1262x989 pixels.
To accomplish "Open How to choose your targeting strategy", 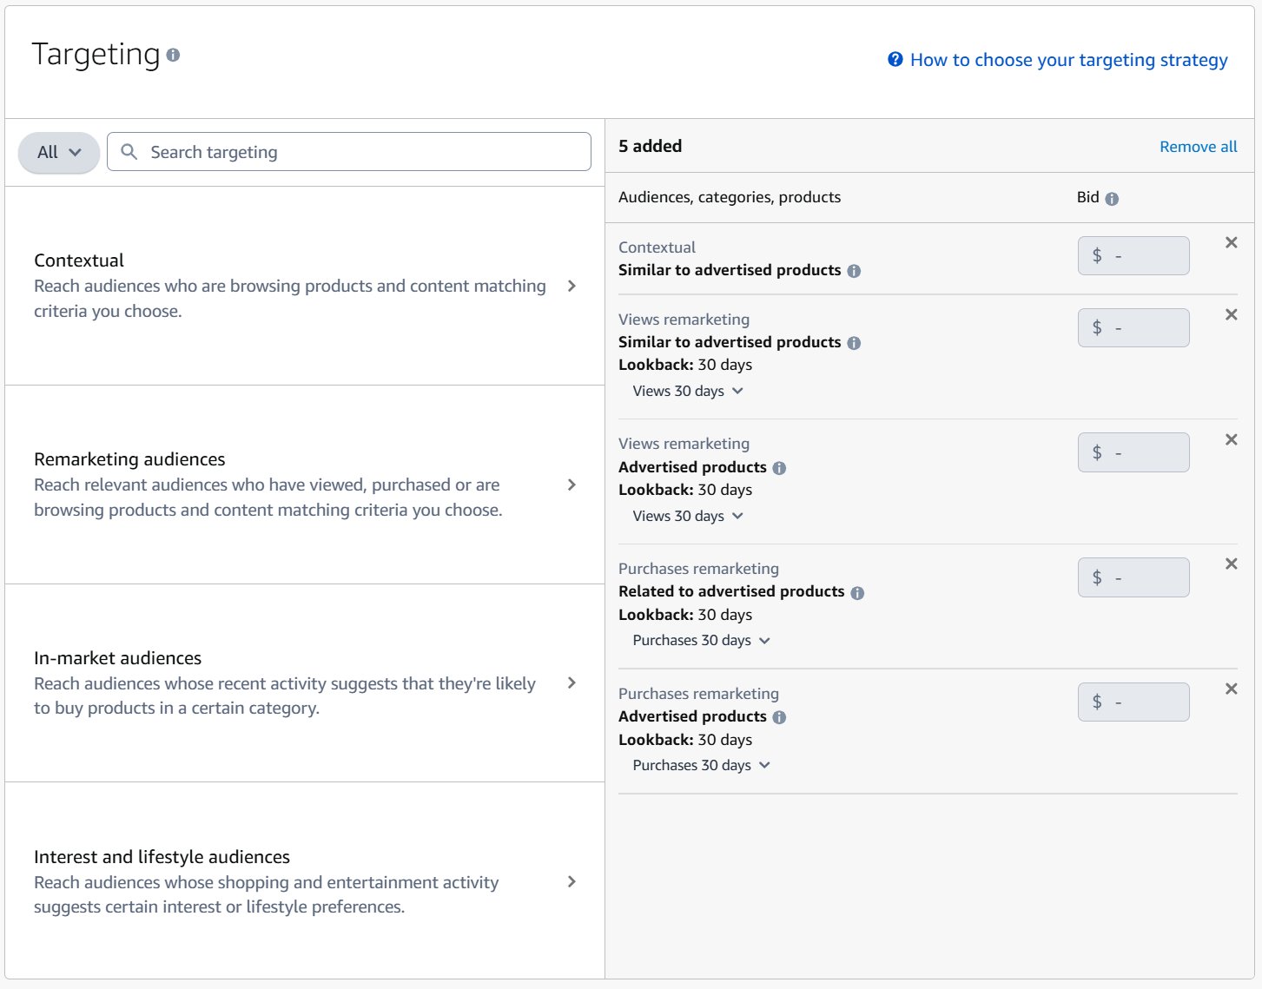I will tap(1067, 59).
